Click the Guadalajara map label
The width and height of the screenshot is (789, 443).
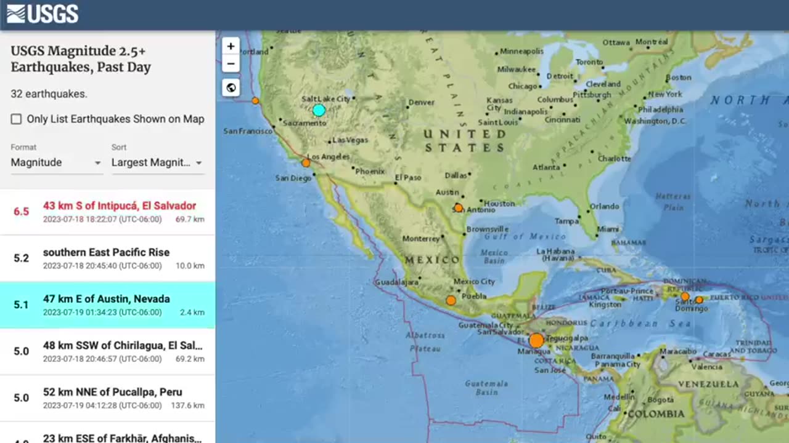397,282
